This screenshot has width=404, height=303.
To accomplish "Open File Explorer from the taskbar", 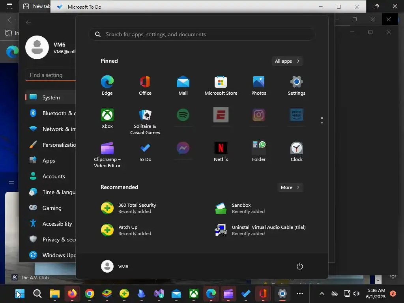I will (54, 294).
